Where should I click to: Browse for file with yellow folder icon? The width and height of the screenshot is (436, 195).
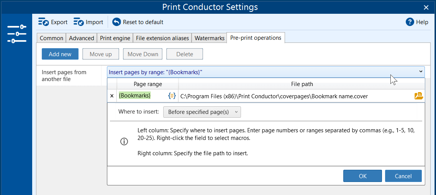pyautogui.click(x=418, y=96)
